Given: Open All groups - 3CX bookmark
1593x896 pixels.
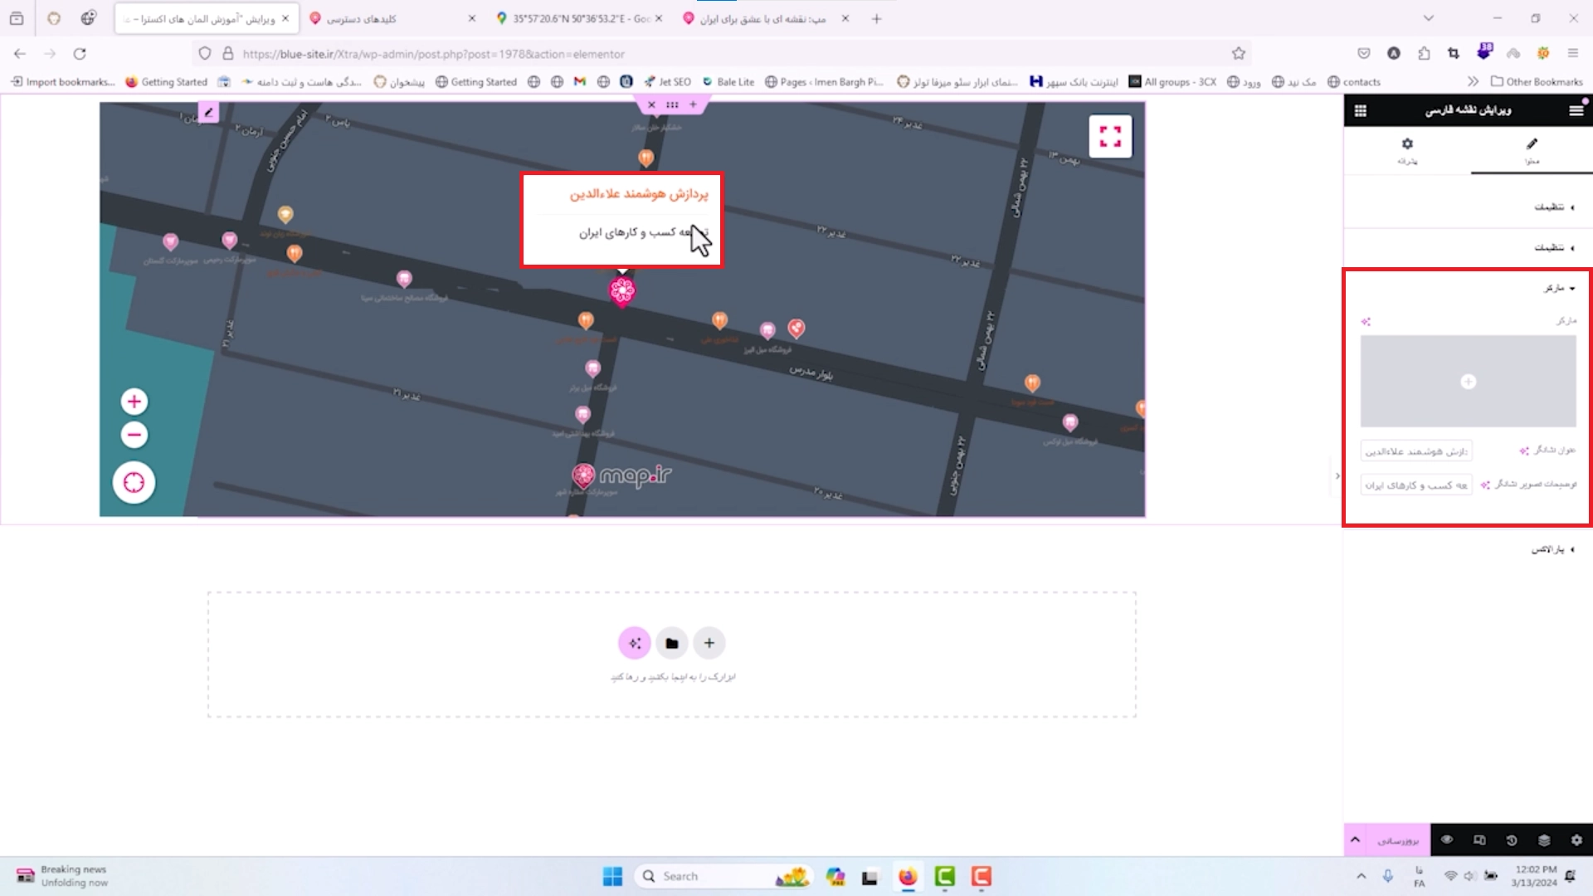Looking at the screenshot, I should point(1172,81).
